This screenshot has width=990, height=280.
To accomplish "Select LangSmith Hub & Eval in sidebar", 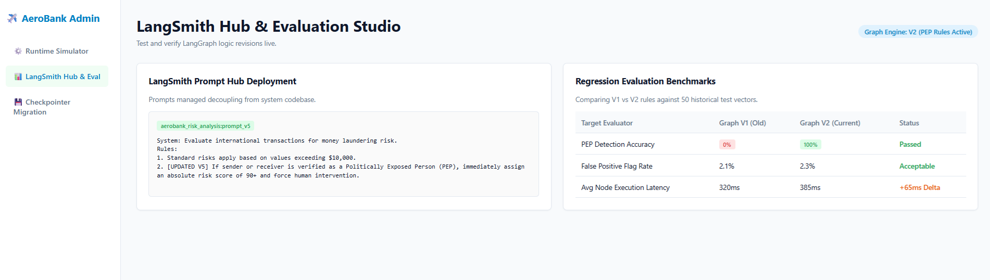I will [x=57, y=77].
